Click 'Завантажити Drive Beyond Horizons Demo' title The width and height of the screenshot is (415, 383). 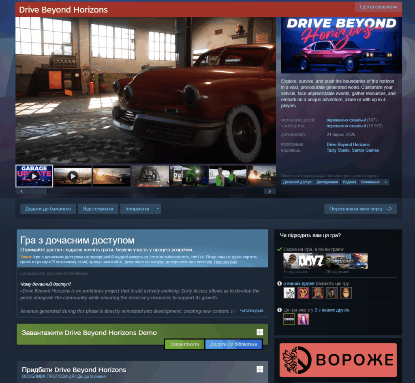click(90, 332)
